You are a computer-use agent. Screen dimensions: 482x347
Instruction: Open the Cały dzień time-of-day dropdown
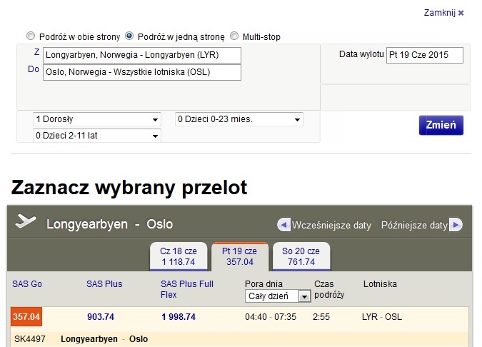[x=278, y=296]
